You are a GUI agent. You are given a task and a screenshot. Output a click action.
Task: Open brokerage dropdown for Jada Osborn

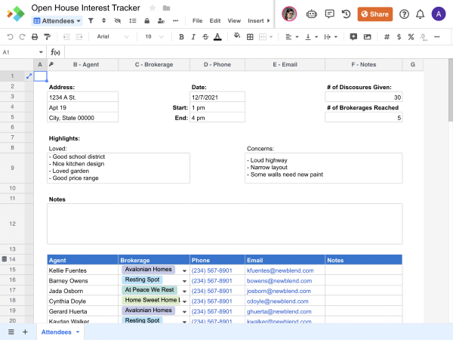pos(184,291)
